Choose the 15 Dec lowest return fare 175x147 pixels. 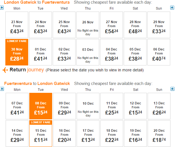coord(41,133)
